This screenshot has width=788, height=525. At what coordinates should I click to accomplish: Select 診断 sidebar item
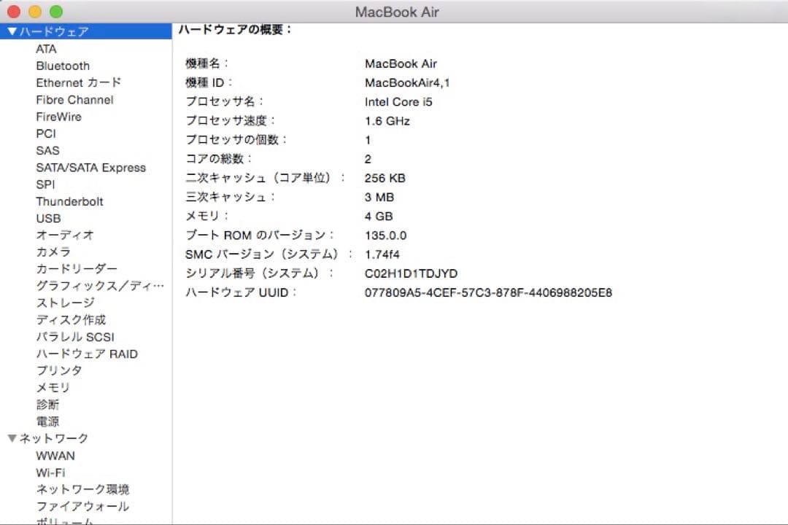(47, 405)
